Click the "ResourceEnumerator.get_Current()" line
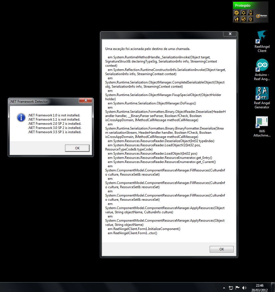 162,162
